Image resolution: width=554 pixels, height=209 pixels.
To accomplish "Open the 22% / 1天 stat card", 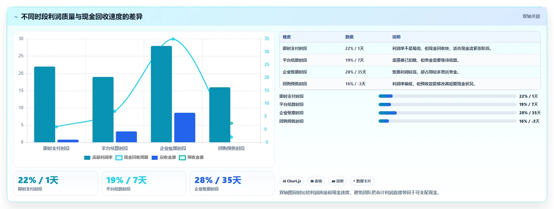I will click(56, 183).
